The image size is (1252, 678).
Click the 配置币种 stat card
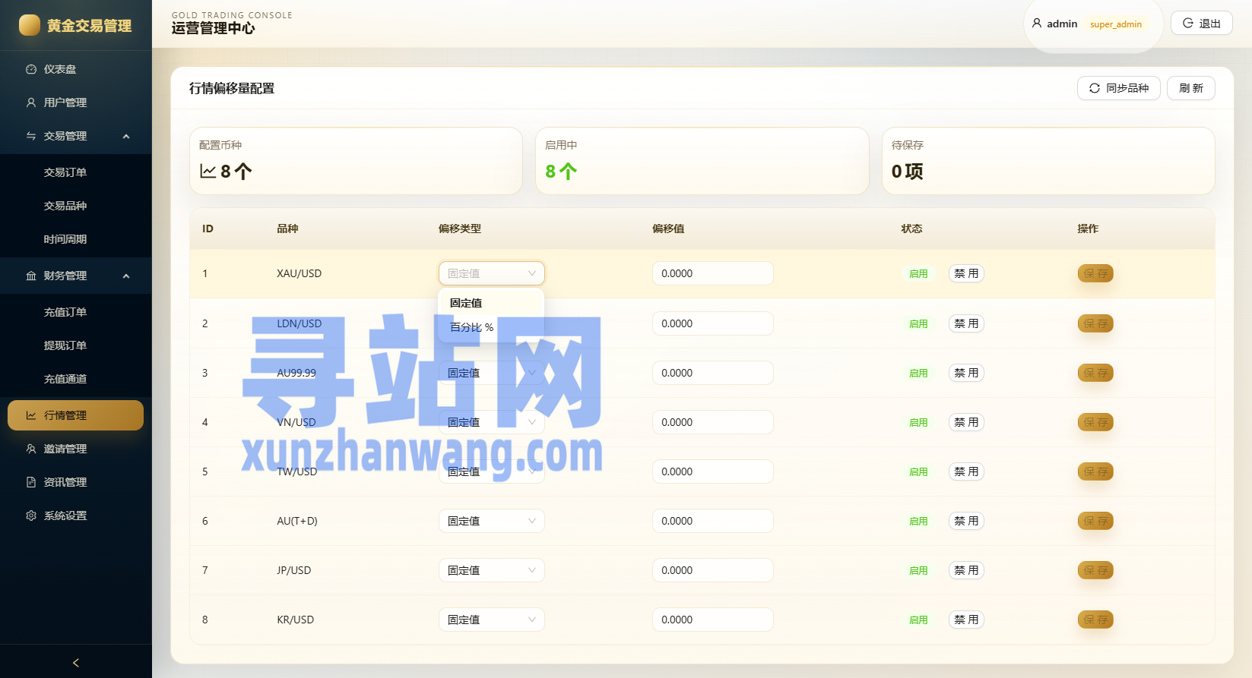356,161
